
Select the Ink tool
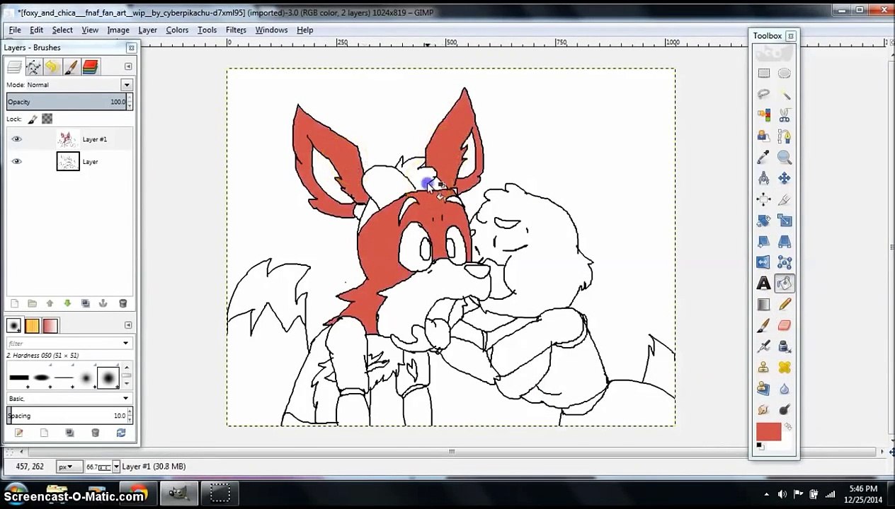pos(785,346)
